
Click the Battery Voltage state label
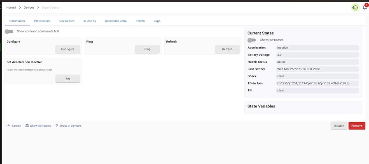(259, 55)
